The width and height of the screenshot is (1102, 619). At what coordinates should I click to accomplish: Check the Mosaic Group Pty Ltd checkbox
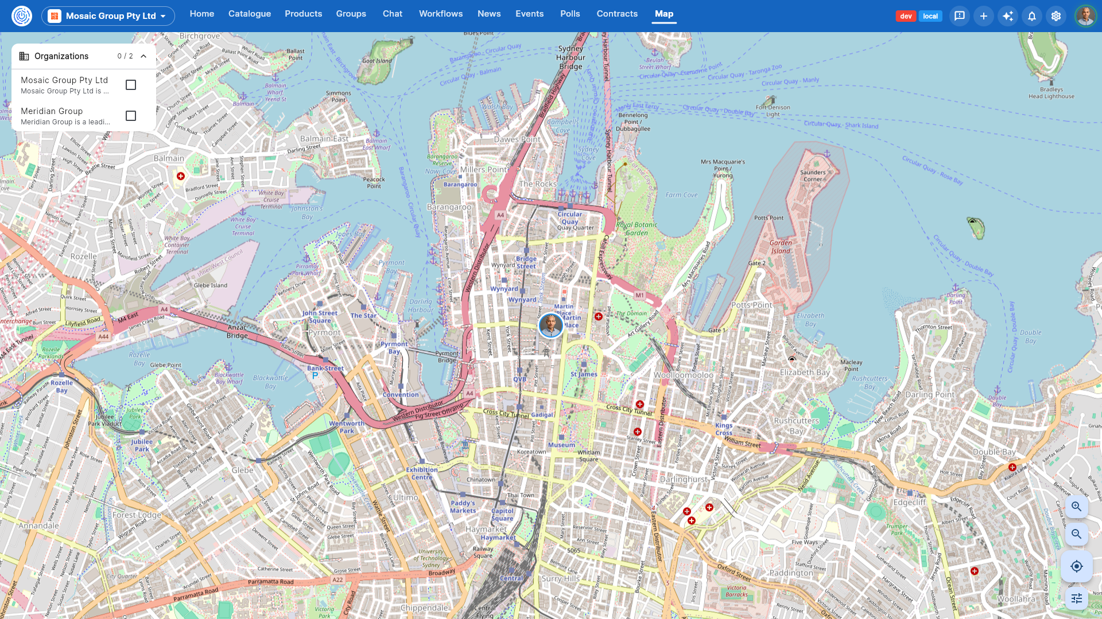click(131, 85)
